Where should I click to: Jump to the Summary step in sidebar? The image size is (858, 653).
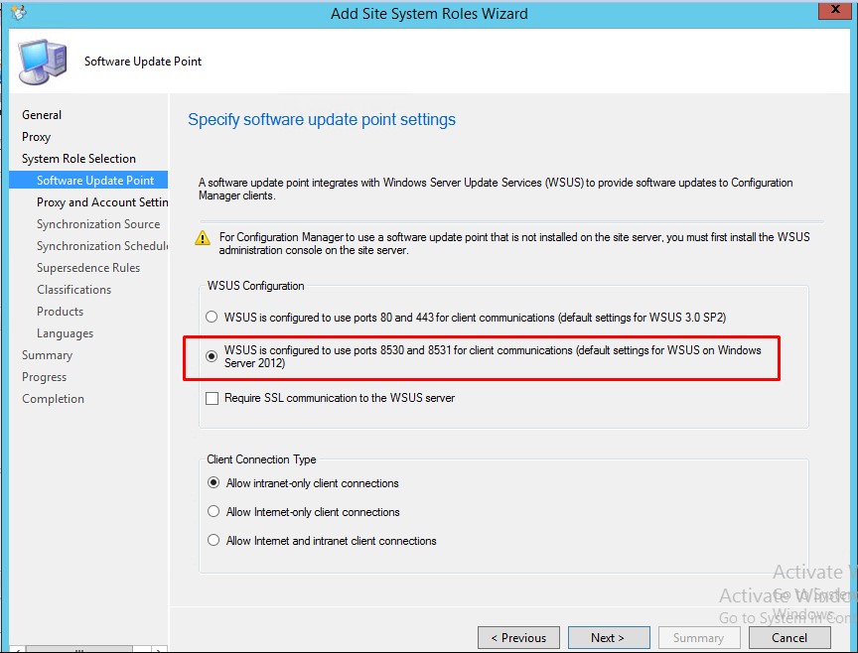(x=47, y=355)
